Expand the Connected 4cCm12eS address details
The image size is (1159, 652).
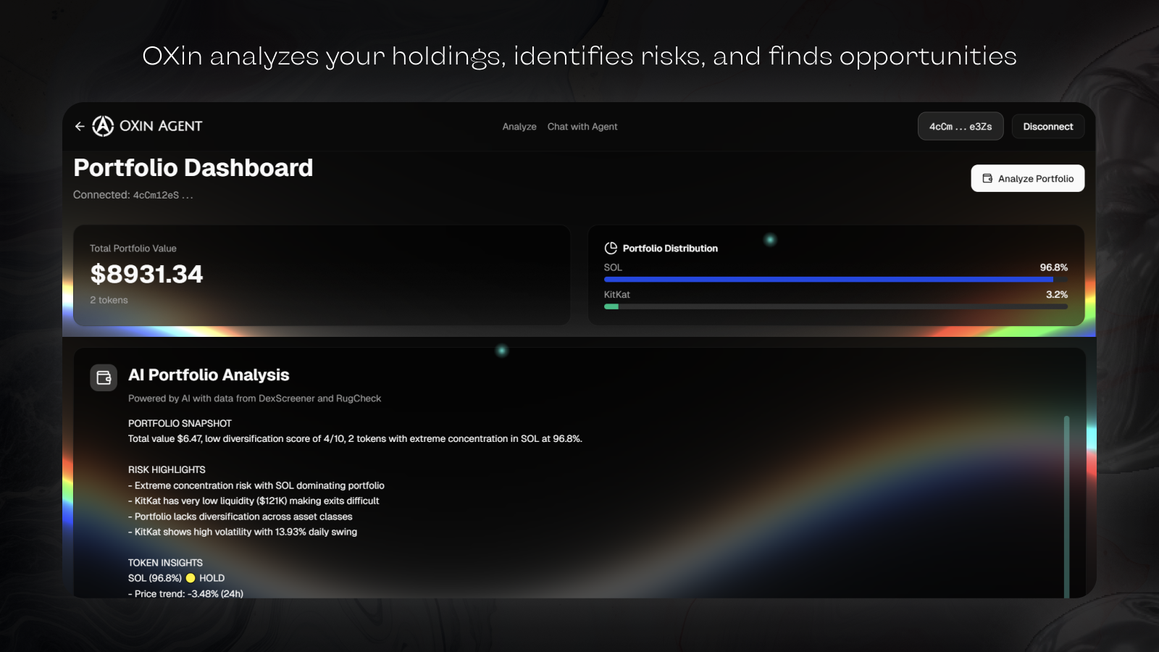coord(133,194)
